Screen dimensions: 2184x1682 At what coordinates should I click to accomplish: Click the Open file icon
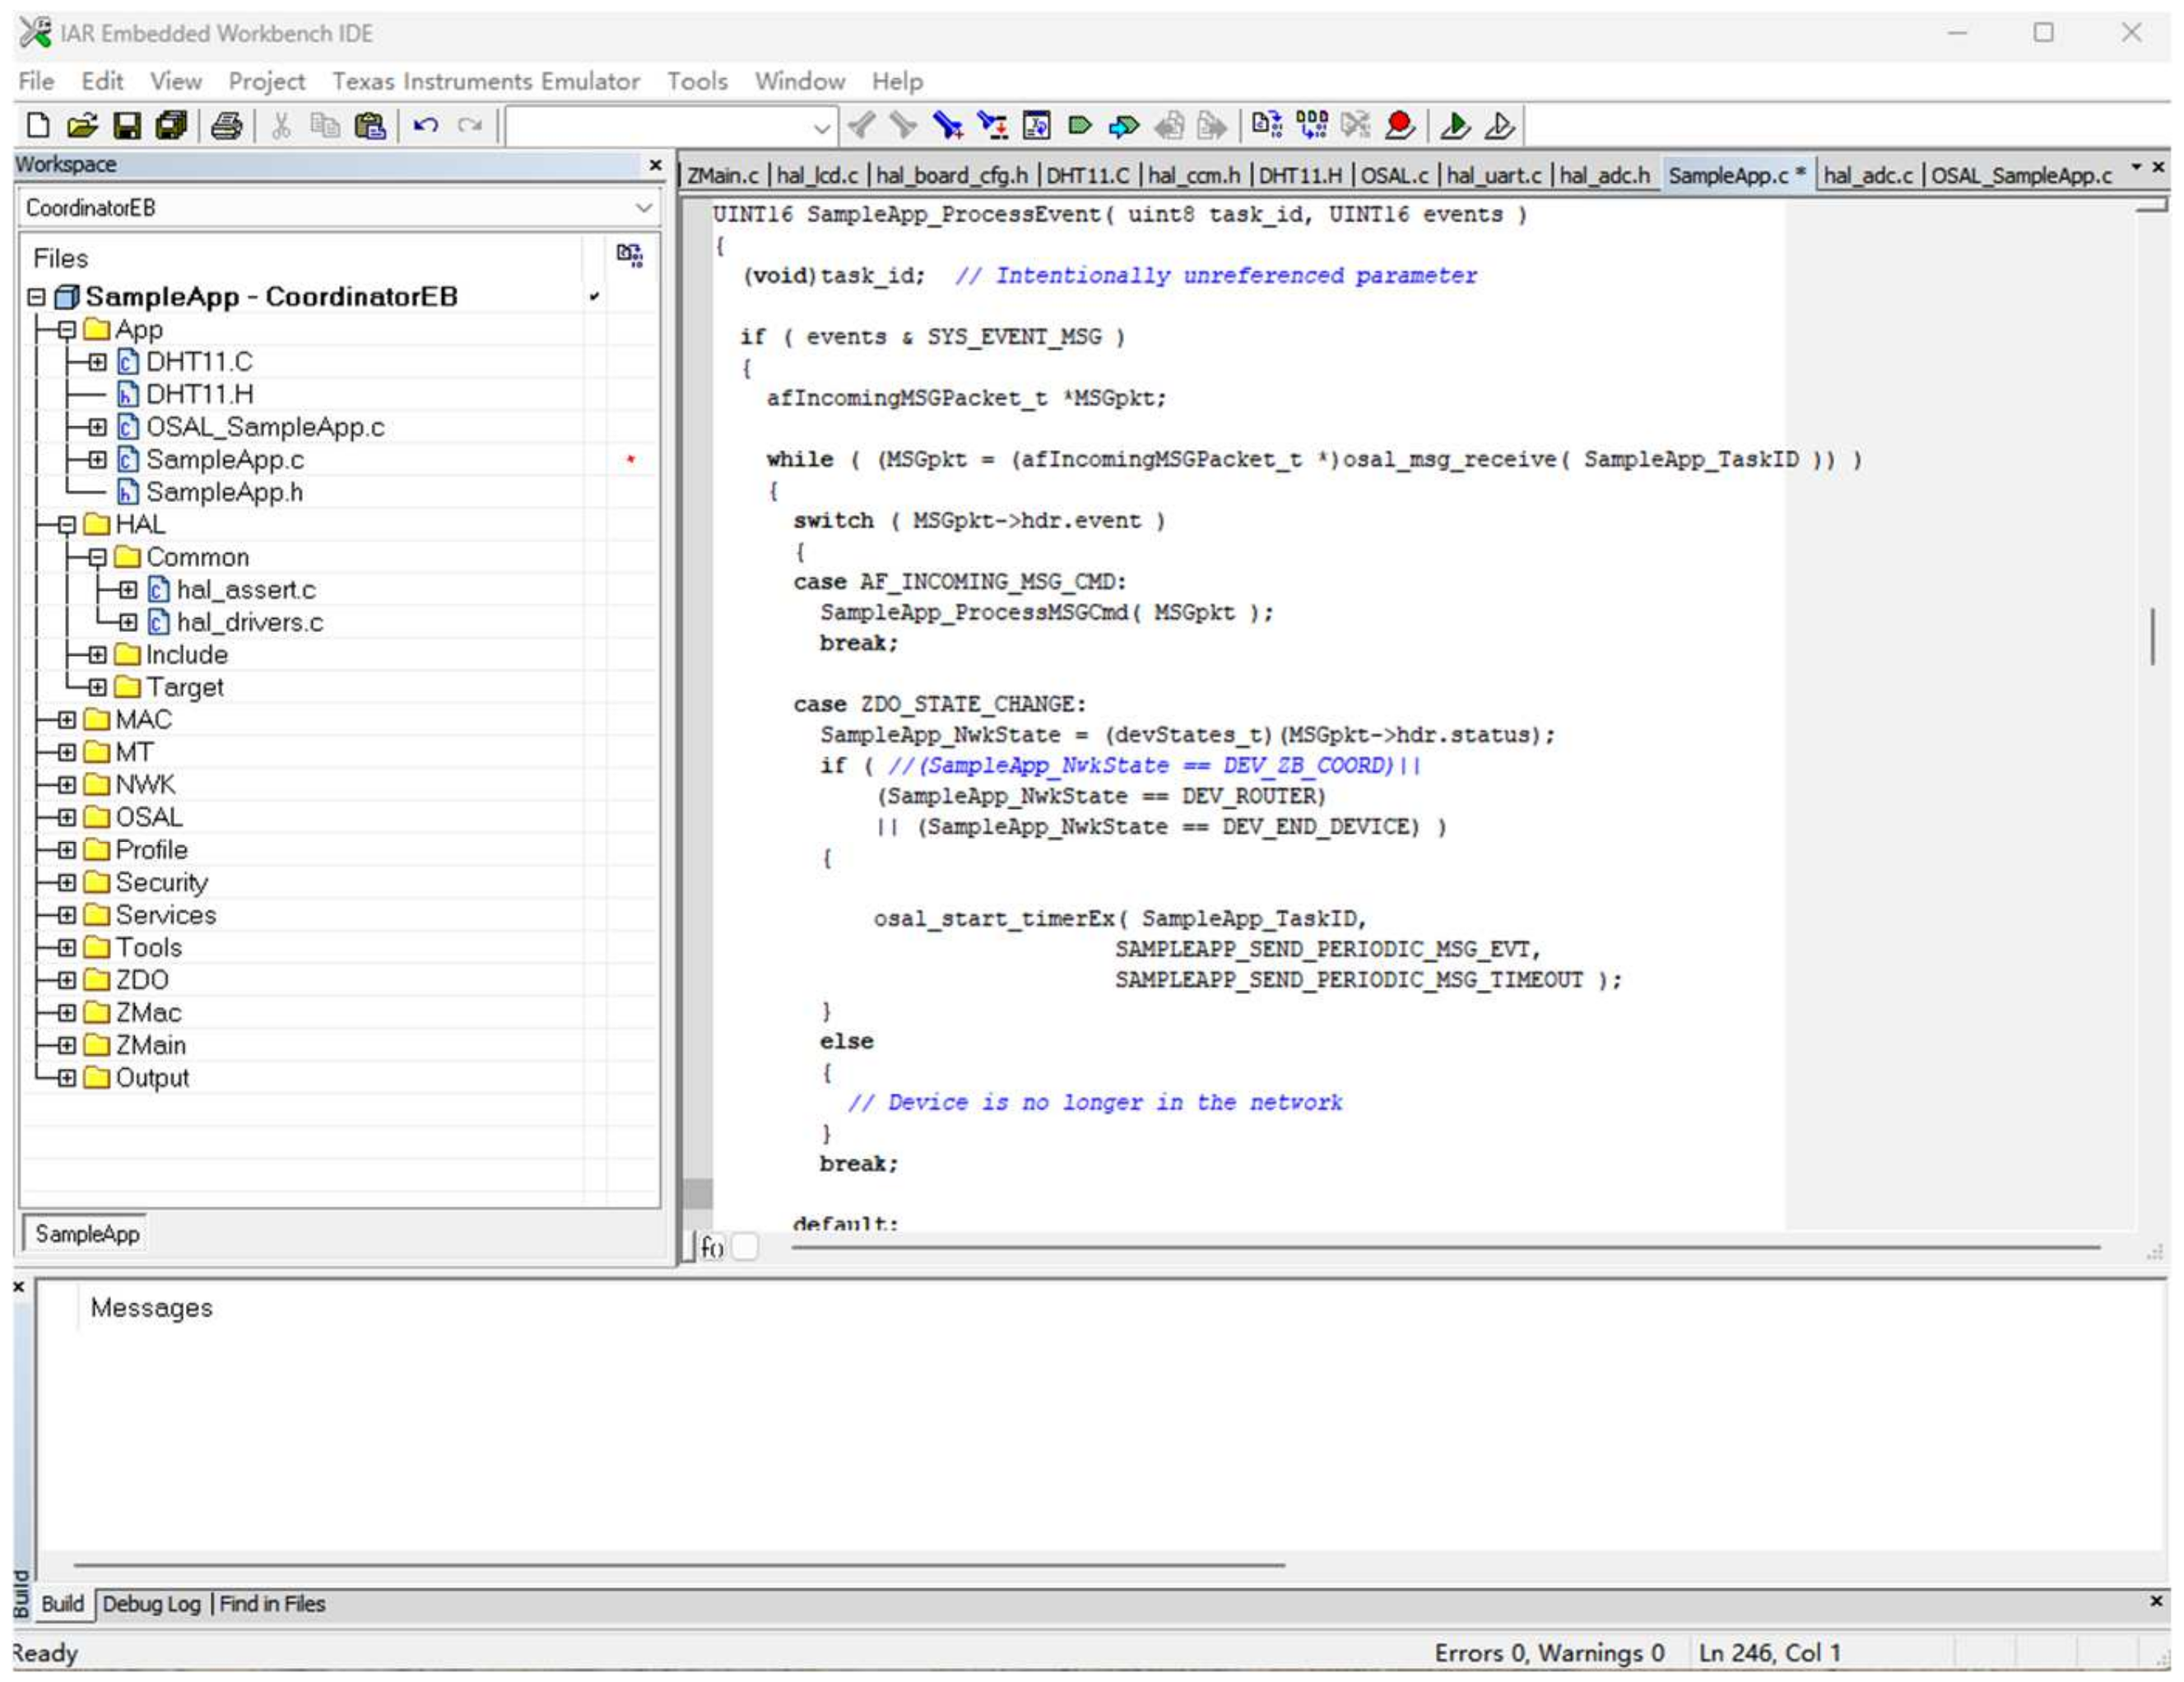[82, 126]
